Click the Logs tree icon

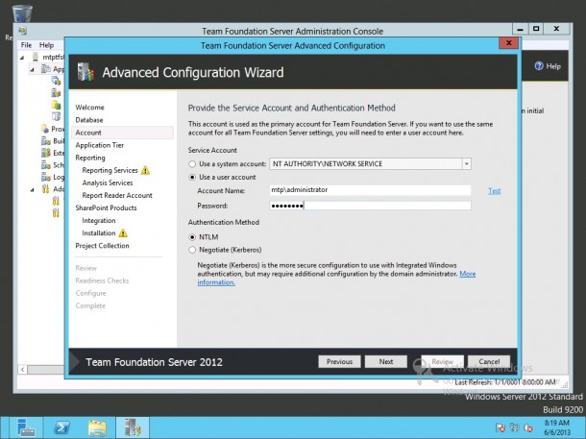pos(45,177)
